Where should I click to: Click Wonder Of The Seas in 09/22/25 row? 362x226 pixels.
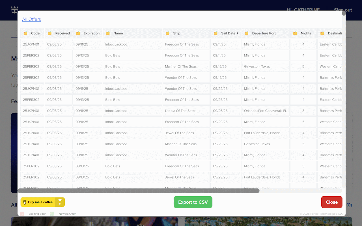coord(186,89)
